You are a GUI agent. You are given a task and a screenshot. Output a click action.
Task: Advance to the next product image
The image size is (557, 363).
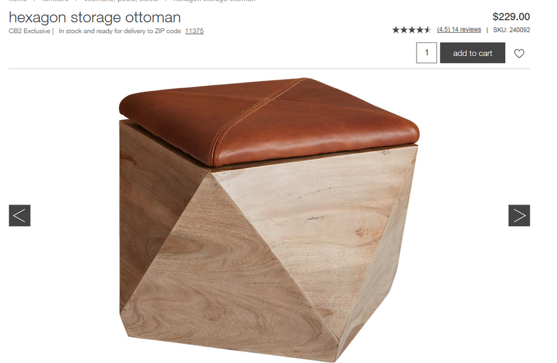(x=519, y=215)
